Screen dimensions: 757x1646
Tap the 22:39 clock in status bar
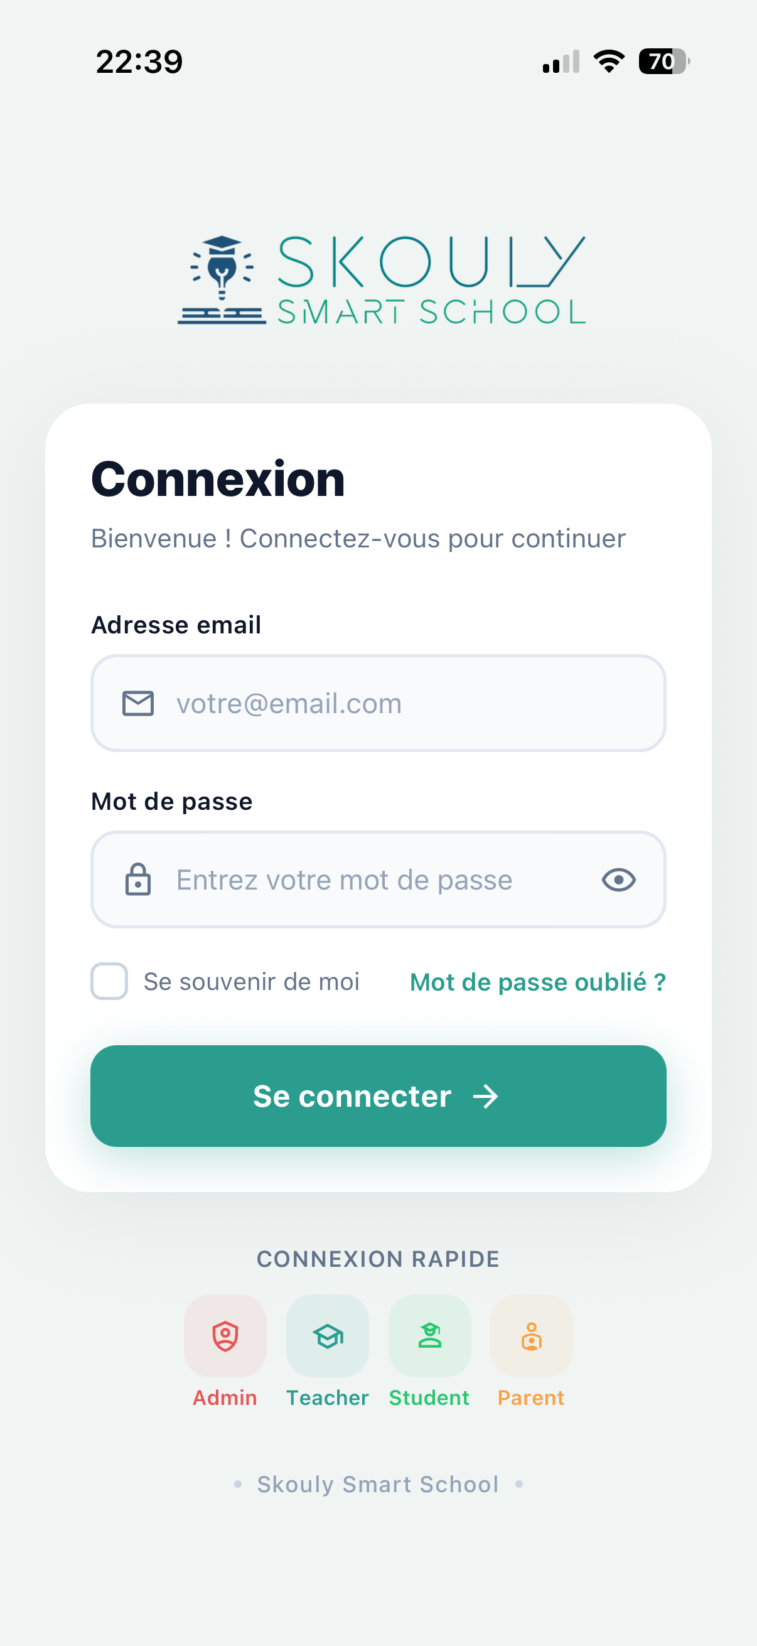[139, 62]
